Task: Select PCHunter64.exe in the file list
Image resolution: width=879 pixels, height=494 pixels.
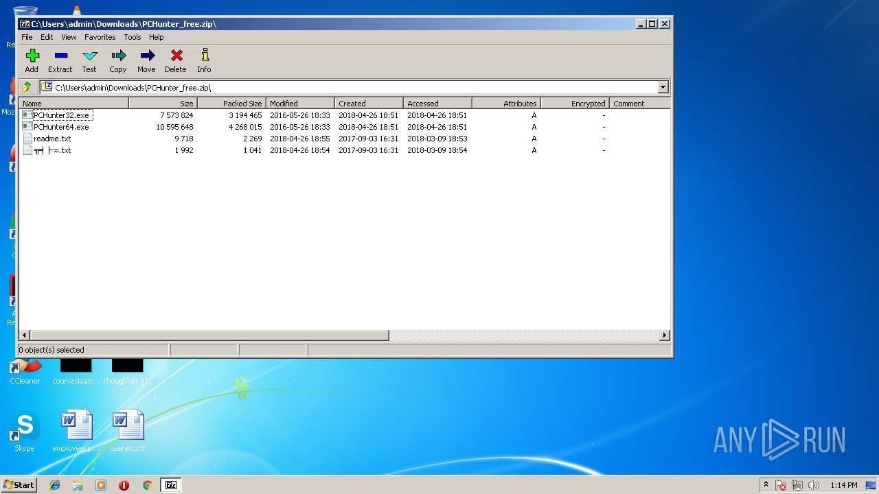Action: coord(61,127)
